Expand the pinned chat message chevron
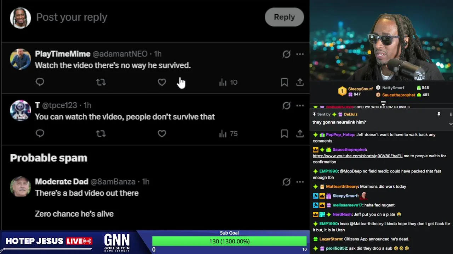 pos(451,124)
